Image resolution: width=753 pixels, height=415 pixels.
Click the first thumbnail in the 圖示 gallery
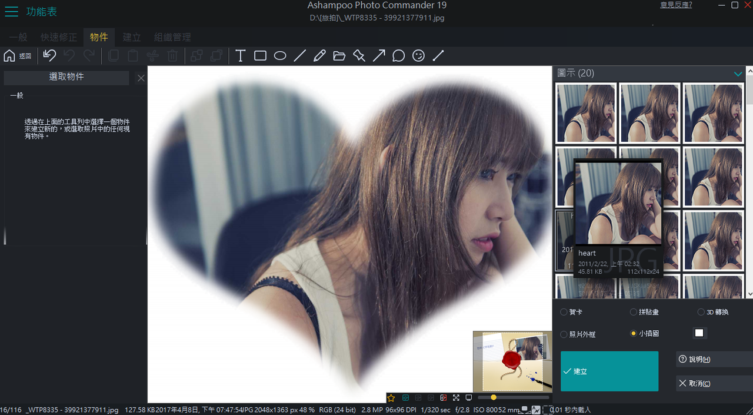(586, 113)
